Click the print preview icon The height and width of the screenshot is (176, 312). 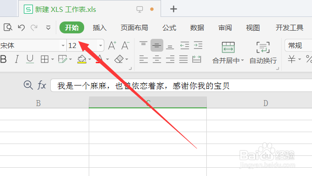pos(8,27)
